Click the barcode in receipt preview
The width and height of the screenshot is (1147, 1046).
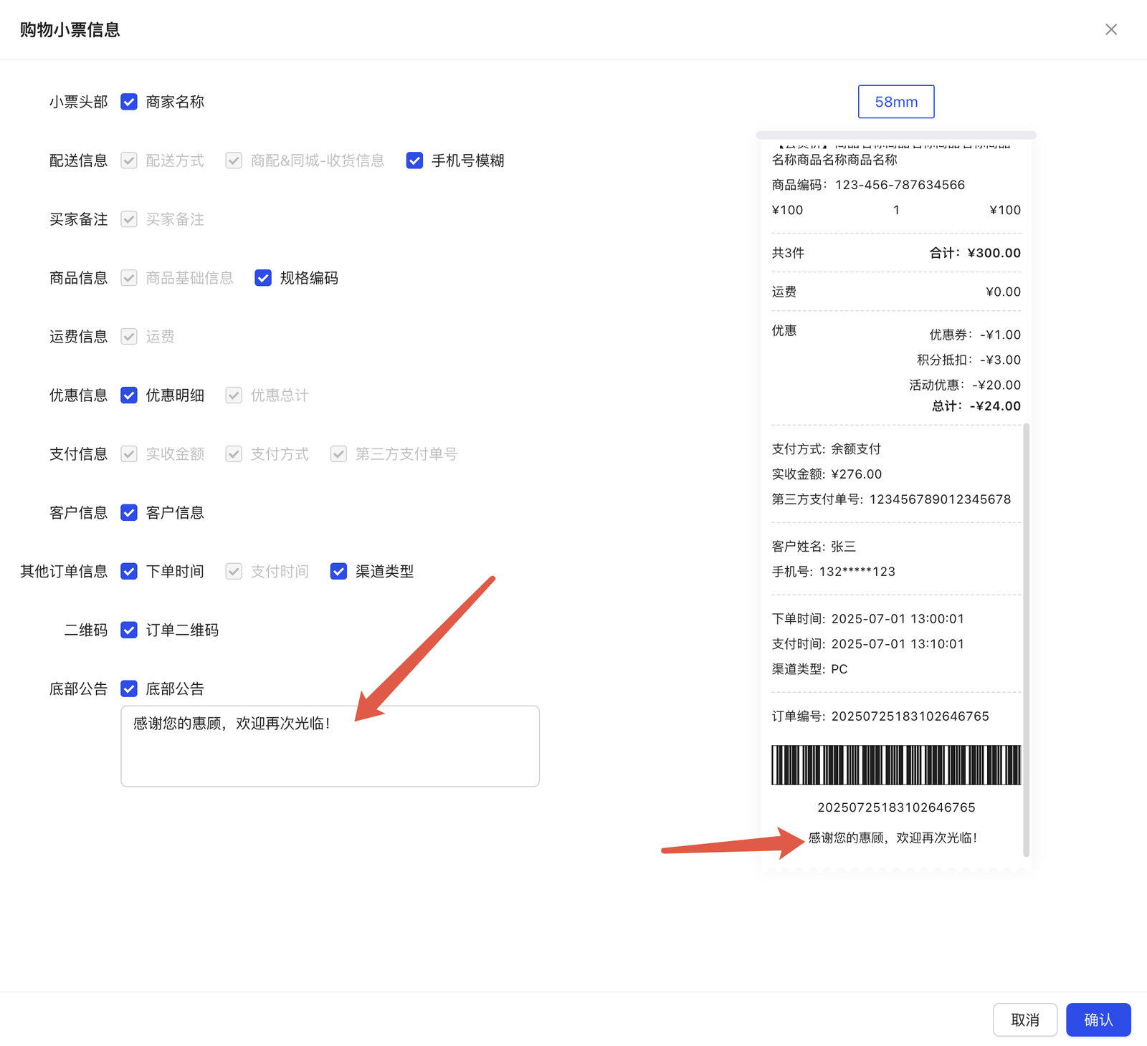(x=895, y=765)
